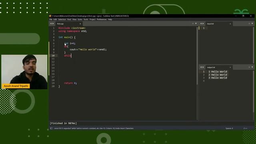The image size is (256, 144).
Task: Click the Sublime Text app icon in title bar
Action: pyautogui.click(x=50, y=16)
